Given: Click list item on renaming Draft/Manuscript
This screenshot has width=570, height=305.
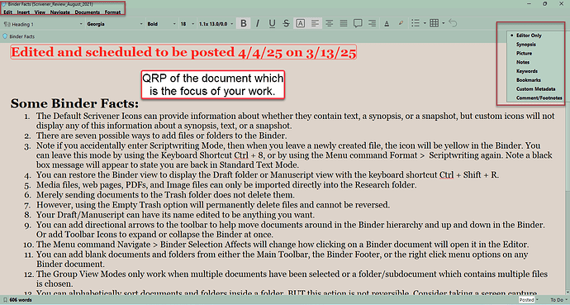Looking at the screenshot, I should tap(175, 214).
